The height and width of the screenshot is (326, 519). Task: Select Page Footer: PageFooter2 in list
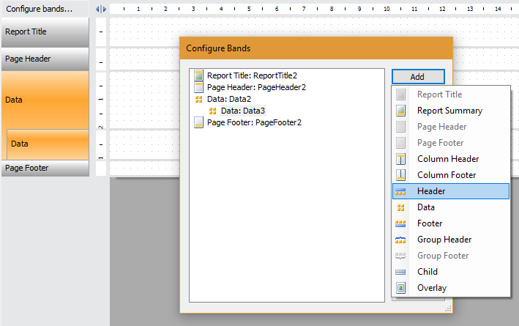pyautogui.click(x=254, y=122)
